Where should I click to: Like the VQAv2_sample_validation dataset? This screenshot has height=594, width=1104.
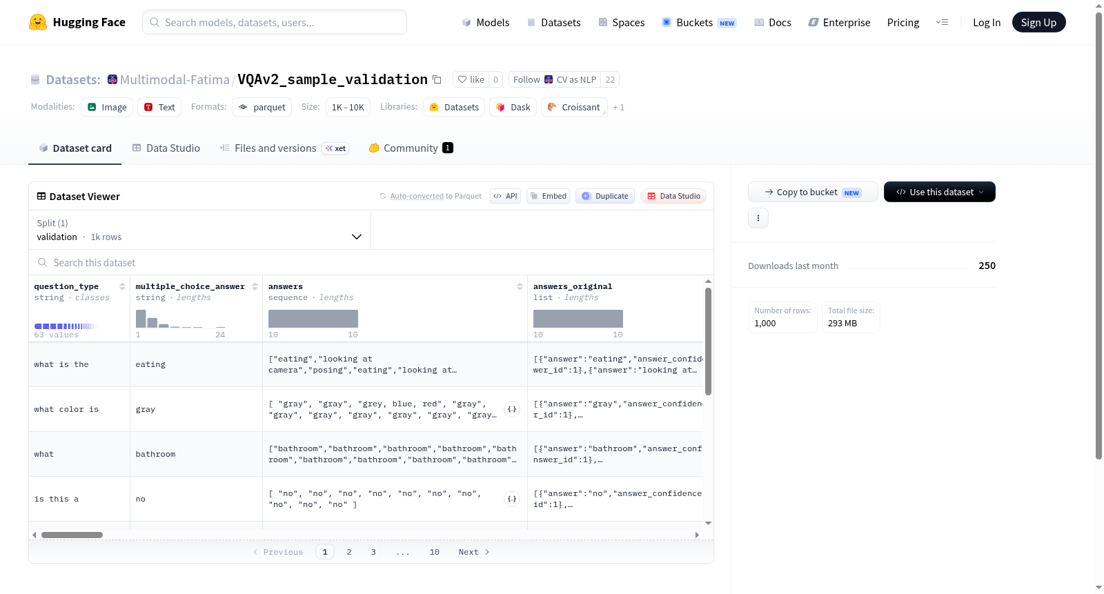click(471, 79)
